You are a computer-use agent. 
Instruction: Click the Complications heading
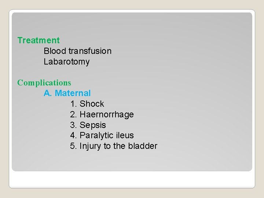(44, 83)
